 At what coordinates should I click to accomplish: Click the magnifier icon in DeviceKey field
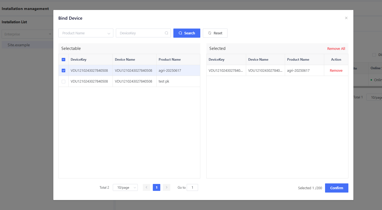click(166, 33)
